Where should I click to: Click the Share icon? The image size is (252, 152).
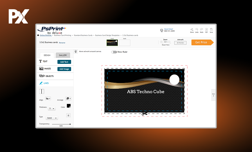tap(192, 29)
